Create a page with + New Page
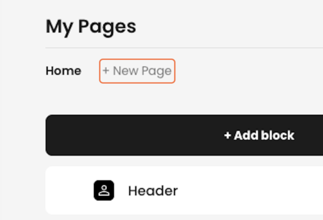This screenshot has height=220, width=323. point(137,71)
